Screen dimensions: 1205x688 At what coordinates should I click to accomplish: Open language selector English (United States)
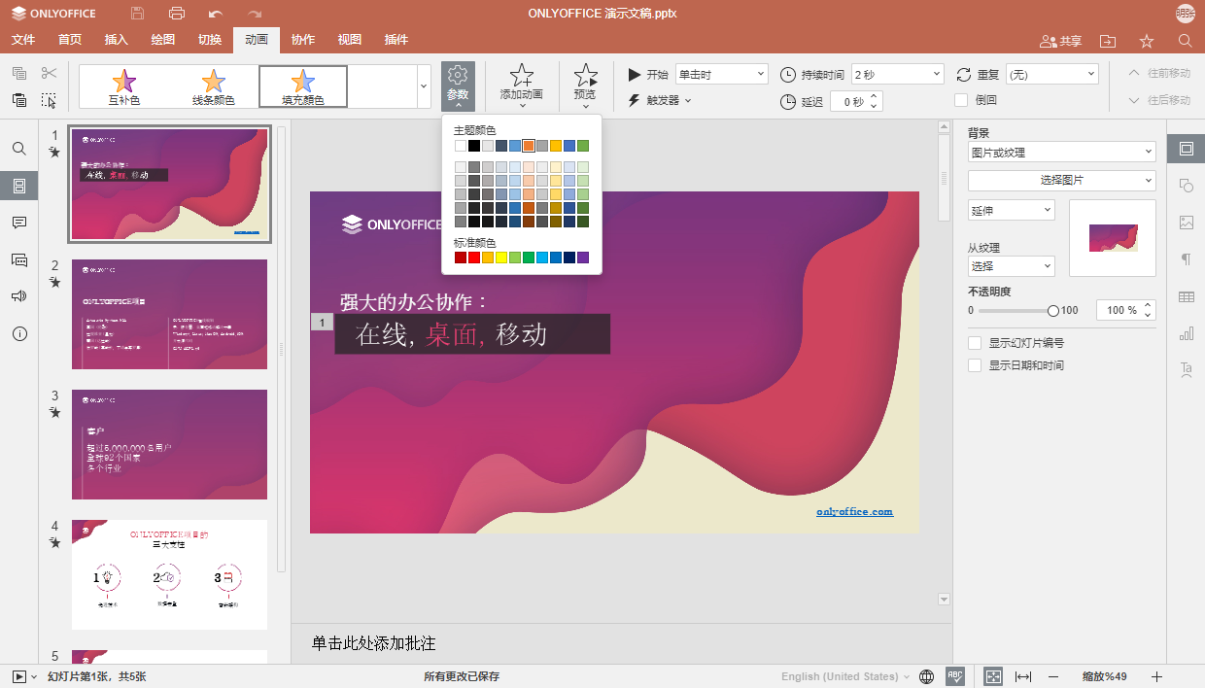point(845,676)
